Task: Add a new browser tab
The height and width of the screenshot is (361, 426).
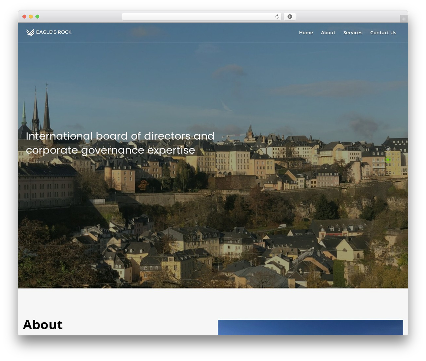Action: click(404, 19)
